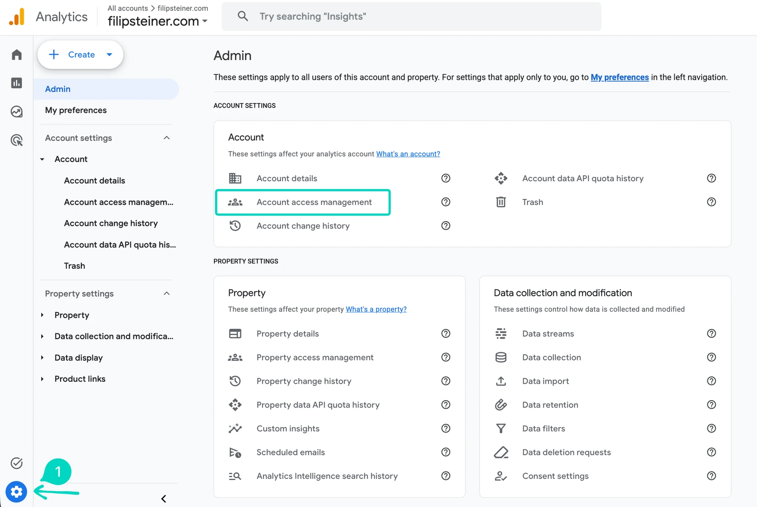
Task: Open Property data API quota history
Action: (x=318, y=405)
